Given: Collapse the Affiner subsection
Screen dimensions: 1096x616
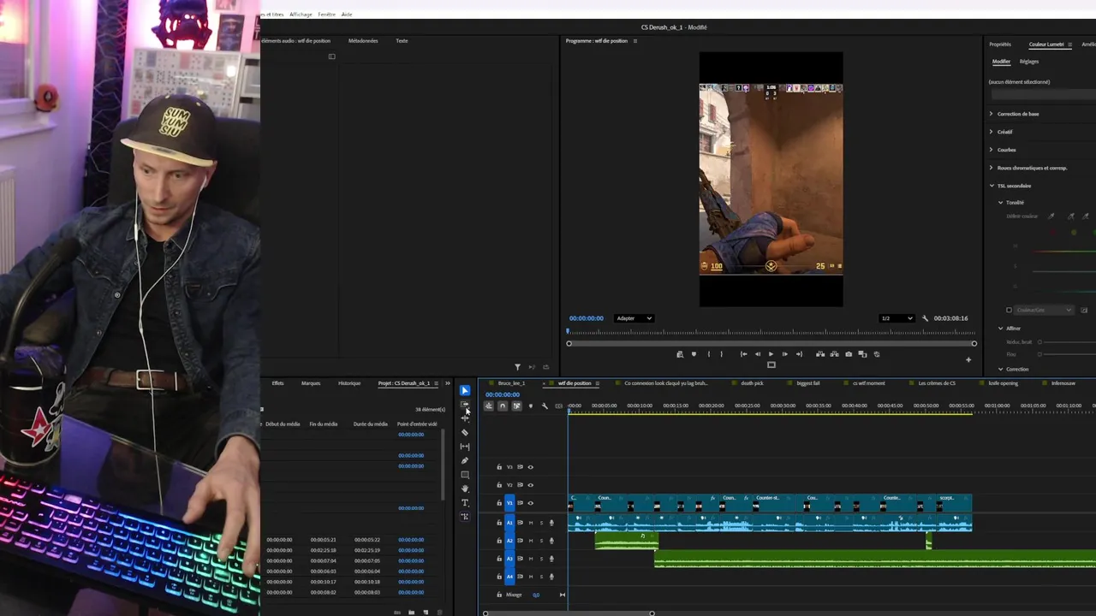Looking at the screenshot, I should (1000, 329).
